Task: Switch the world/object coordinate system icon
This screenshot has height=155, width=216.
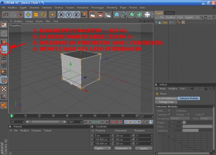Action: (84, 14)
